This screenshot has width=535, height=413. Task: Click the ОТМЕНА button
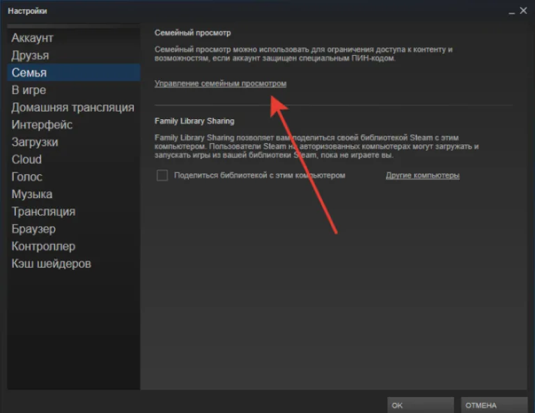coord(494,405)
